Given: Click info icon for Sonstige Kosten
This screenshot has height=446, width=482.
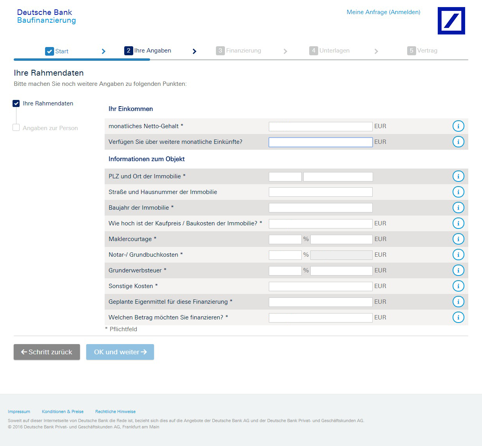Looking at the screenshot, I should click(x=458, y=286).
